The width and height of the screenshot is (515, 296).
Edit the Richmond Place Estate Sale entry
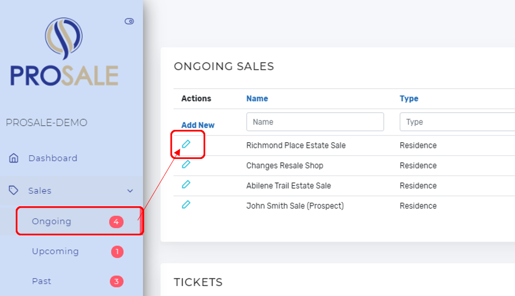tap(186, 144)
